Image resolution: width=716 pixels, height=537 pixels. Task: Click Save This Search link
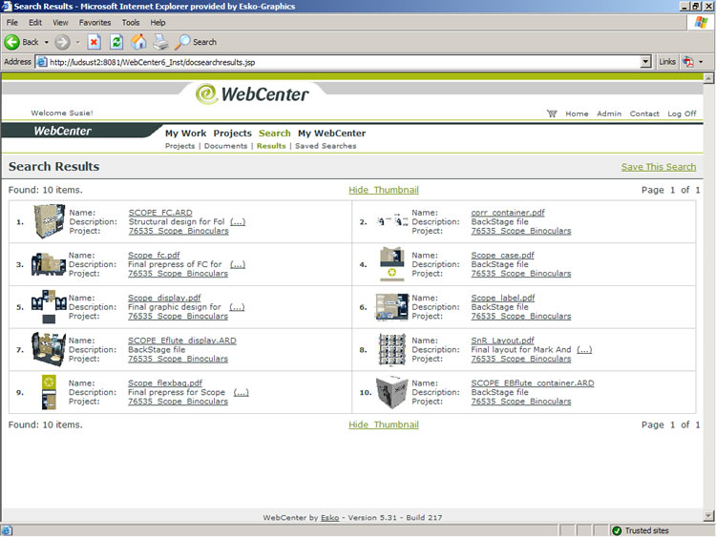658,167
